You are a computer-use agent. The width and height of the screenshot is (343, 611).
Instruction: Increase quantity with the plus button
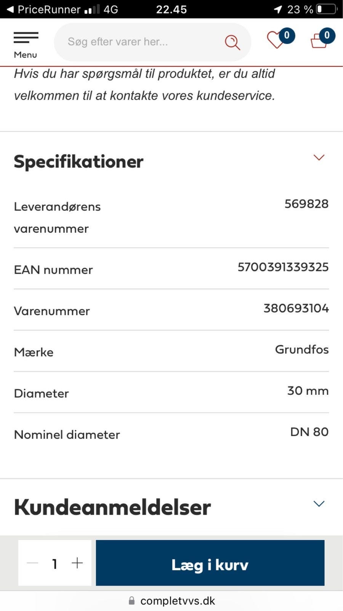click(77, 563)
